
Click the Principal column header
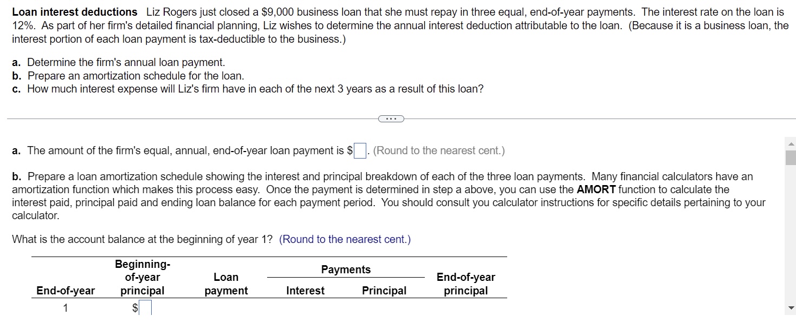(384, 291)
